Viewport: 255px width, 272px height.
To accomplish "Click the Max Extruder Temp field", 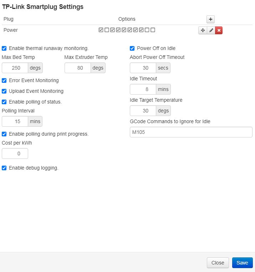I will (78, 68).
